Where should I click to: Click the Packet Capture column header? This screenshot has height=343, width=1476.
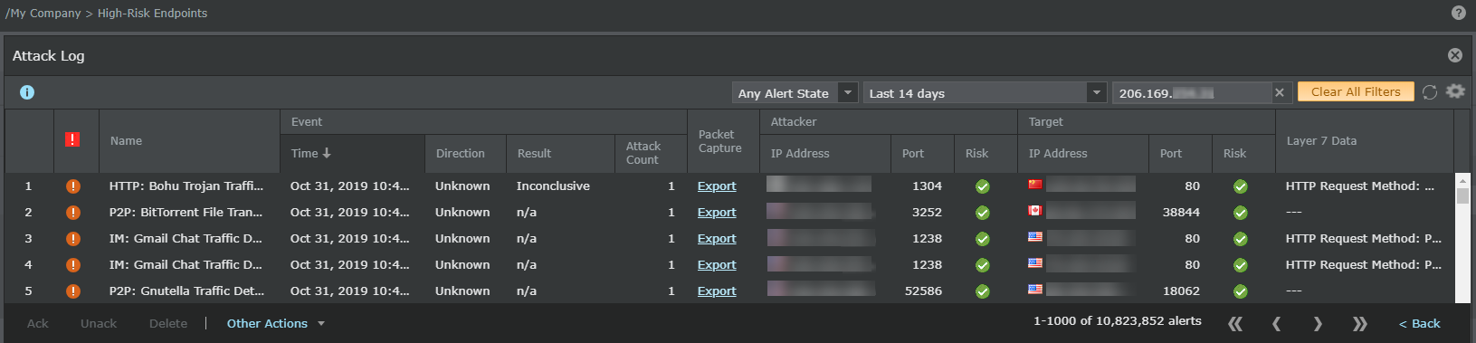[720, 141]
